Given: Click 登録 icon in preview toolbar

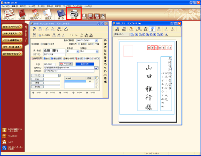Looking at the screenshot, I should coord(146,29).
